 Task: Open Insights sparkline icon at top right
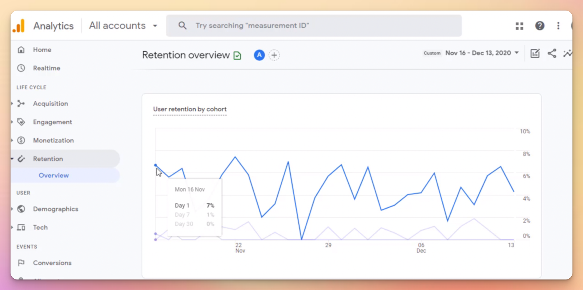[x=567, y=53]
